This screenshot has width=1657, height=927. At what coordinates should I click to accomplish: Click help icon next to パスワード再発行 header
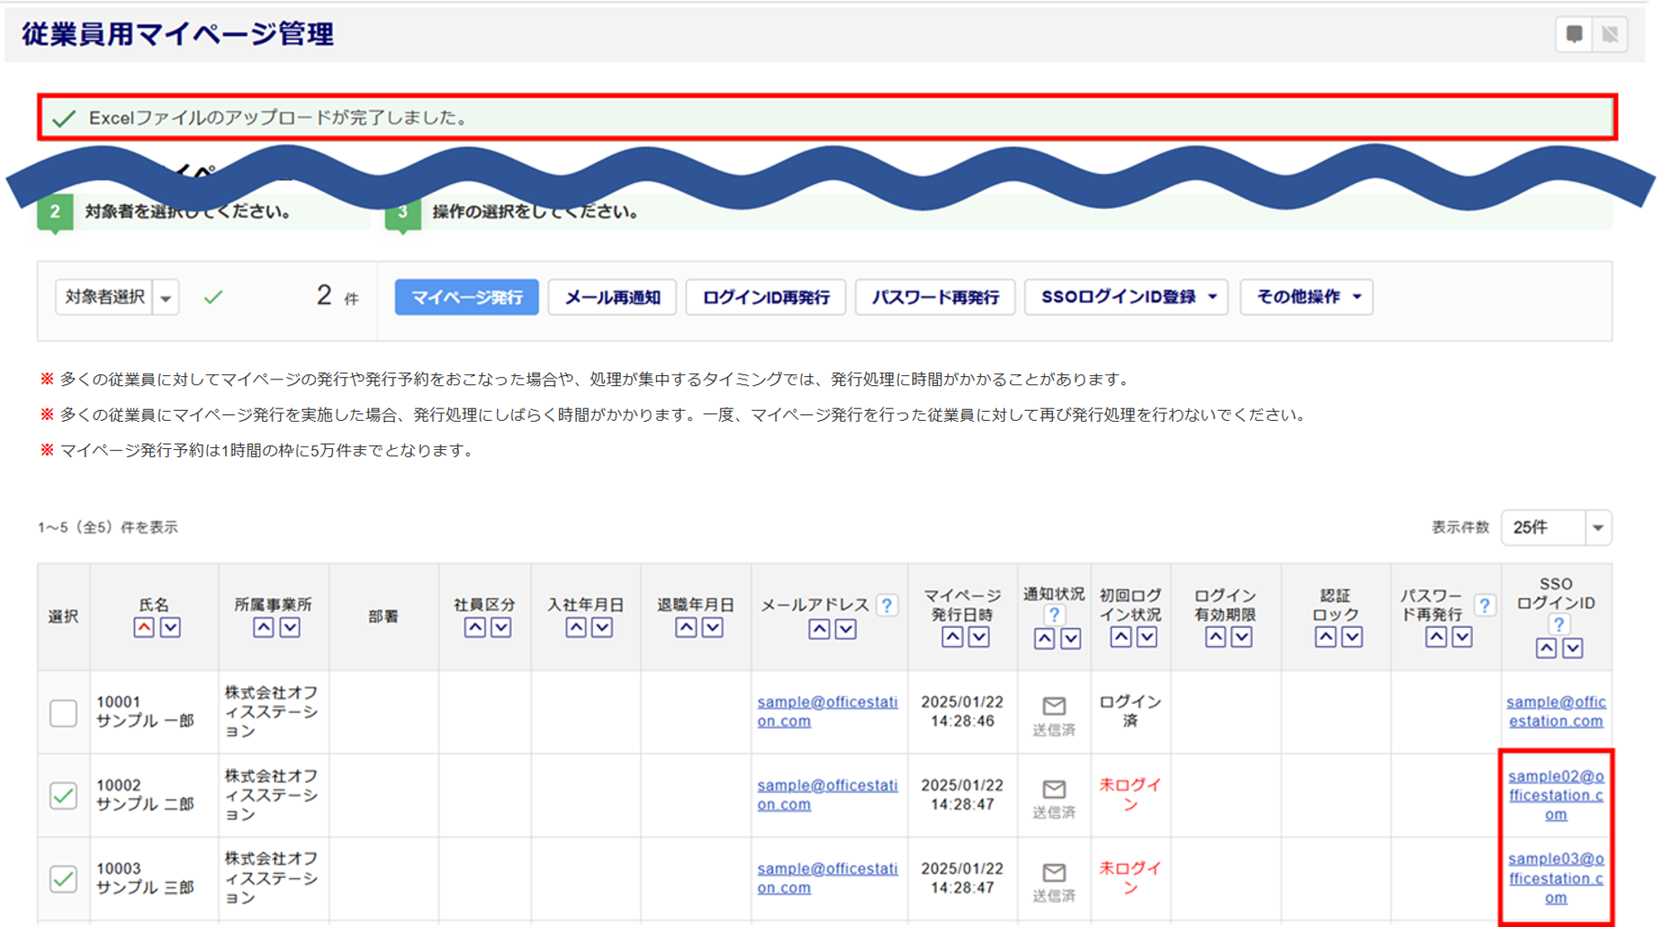coord(1485,606)
